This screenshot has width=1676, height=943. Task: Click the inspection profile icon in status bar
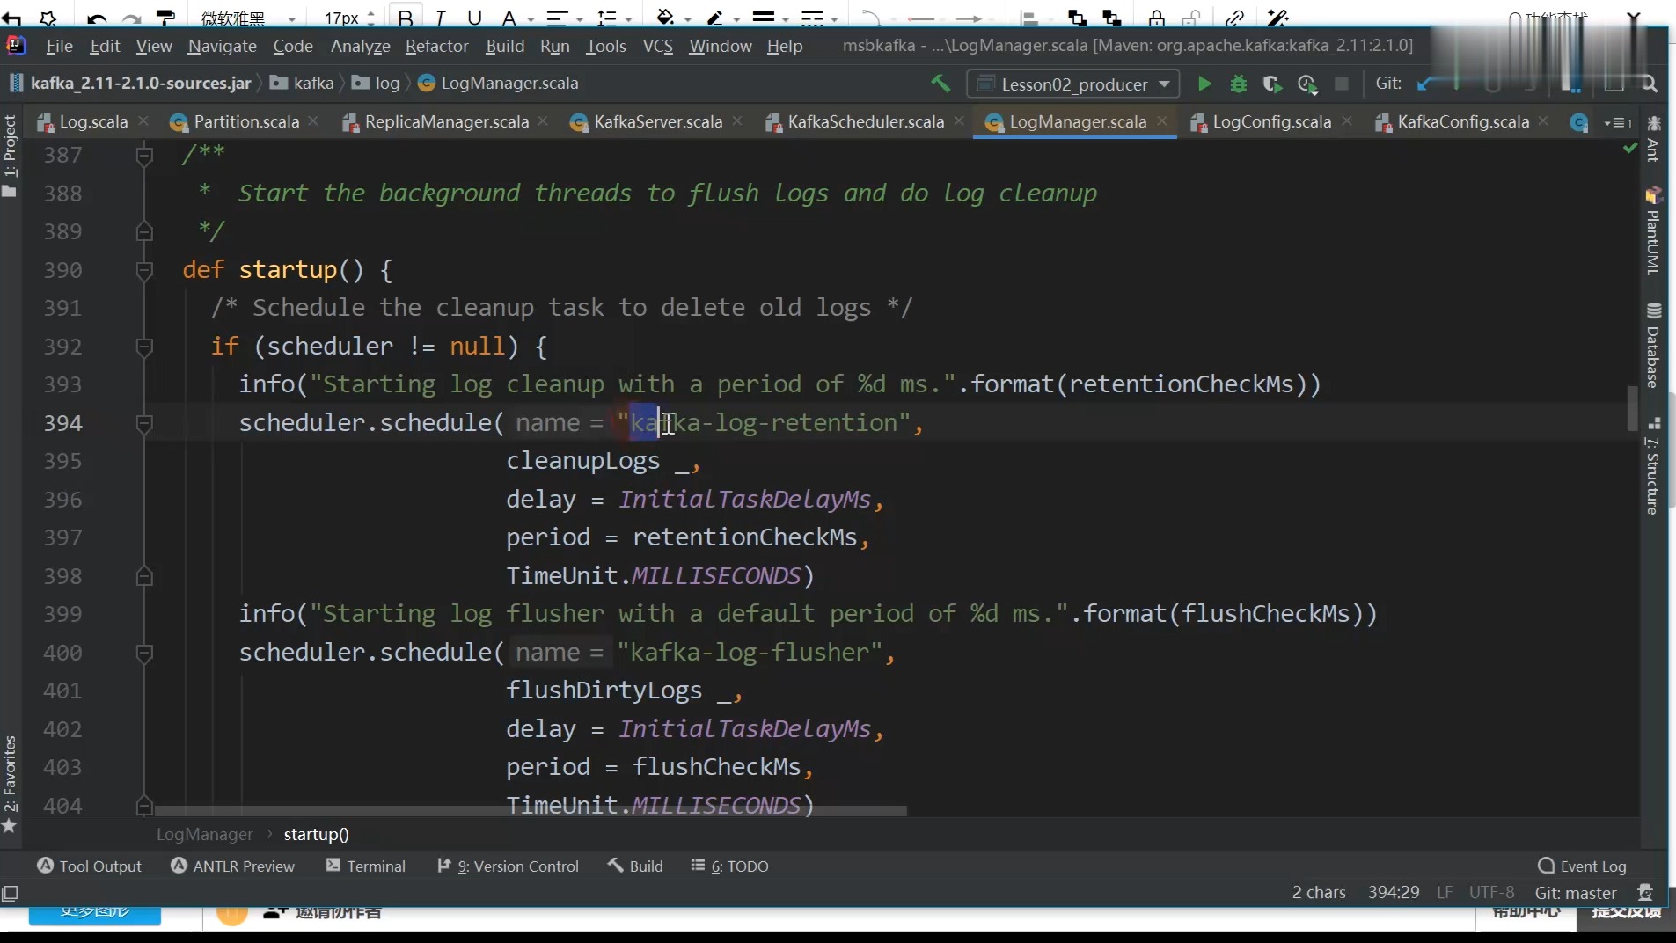pos(1645,893)
